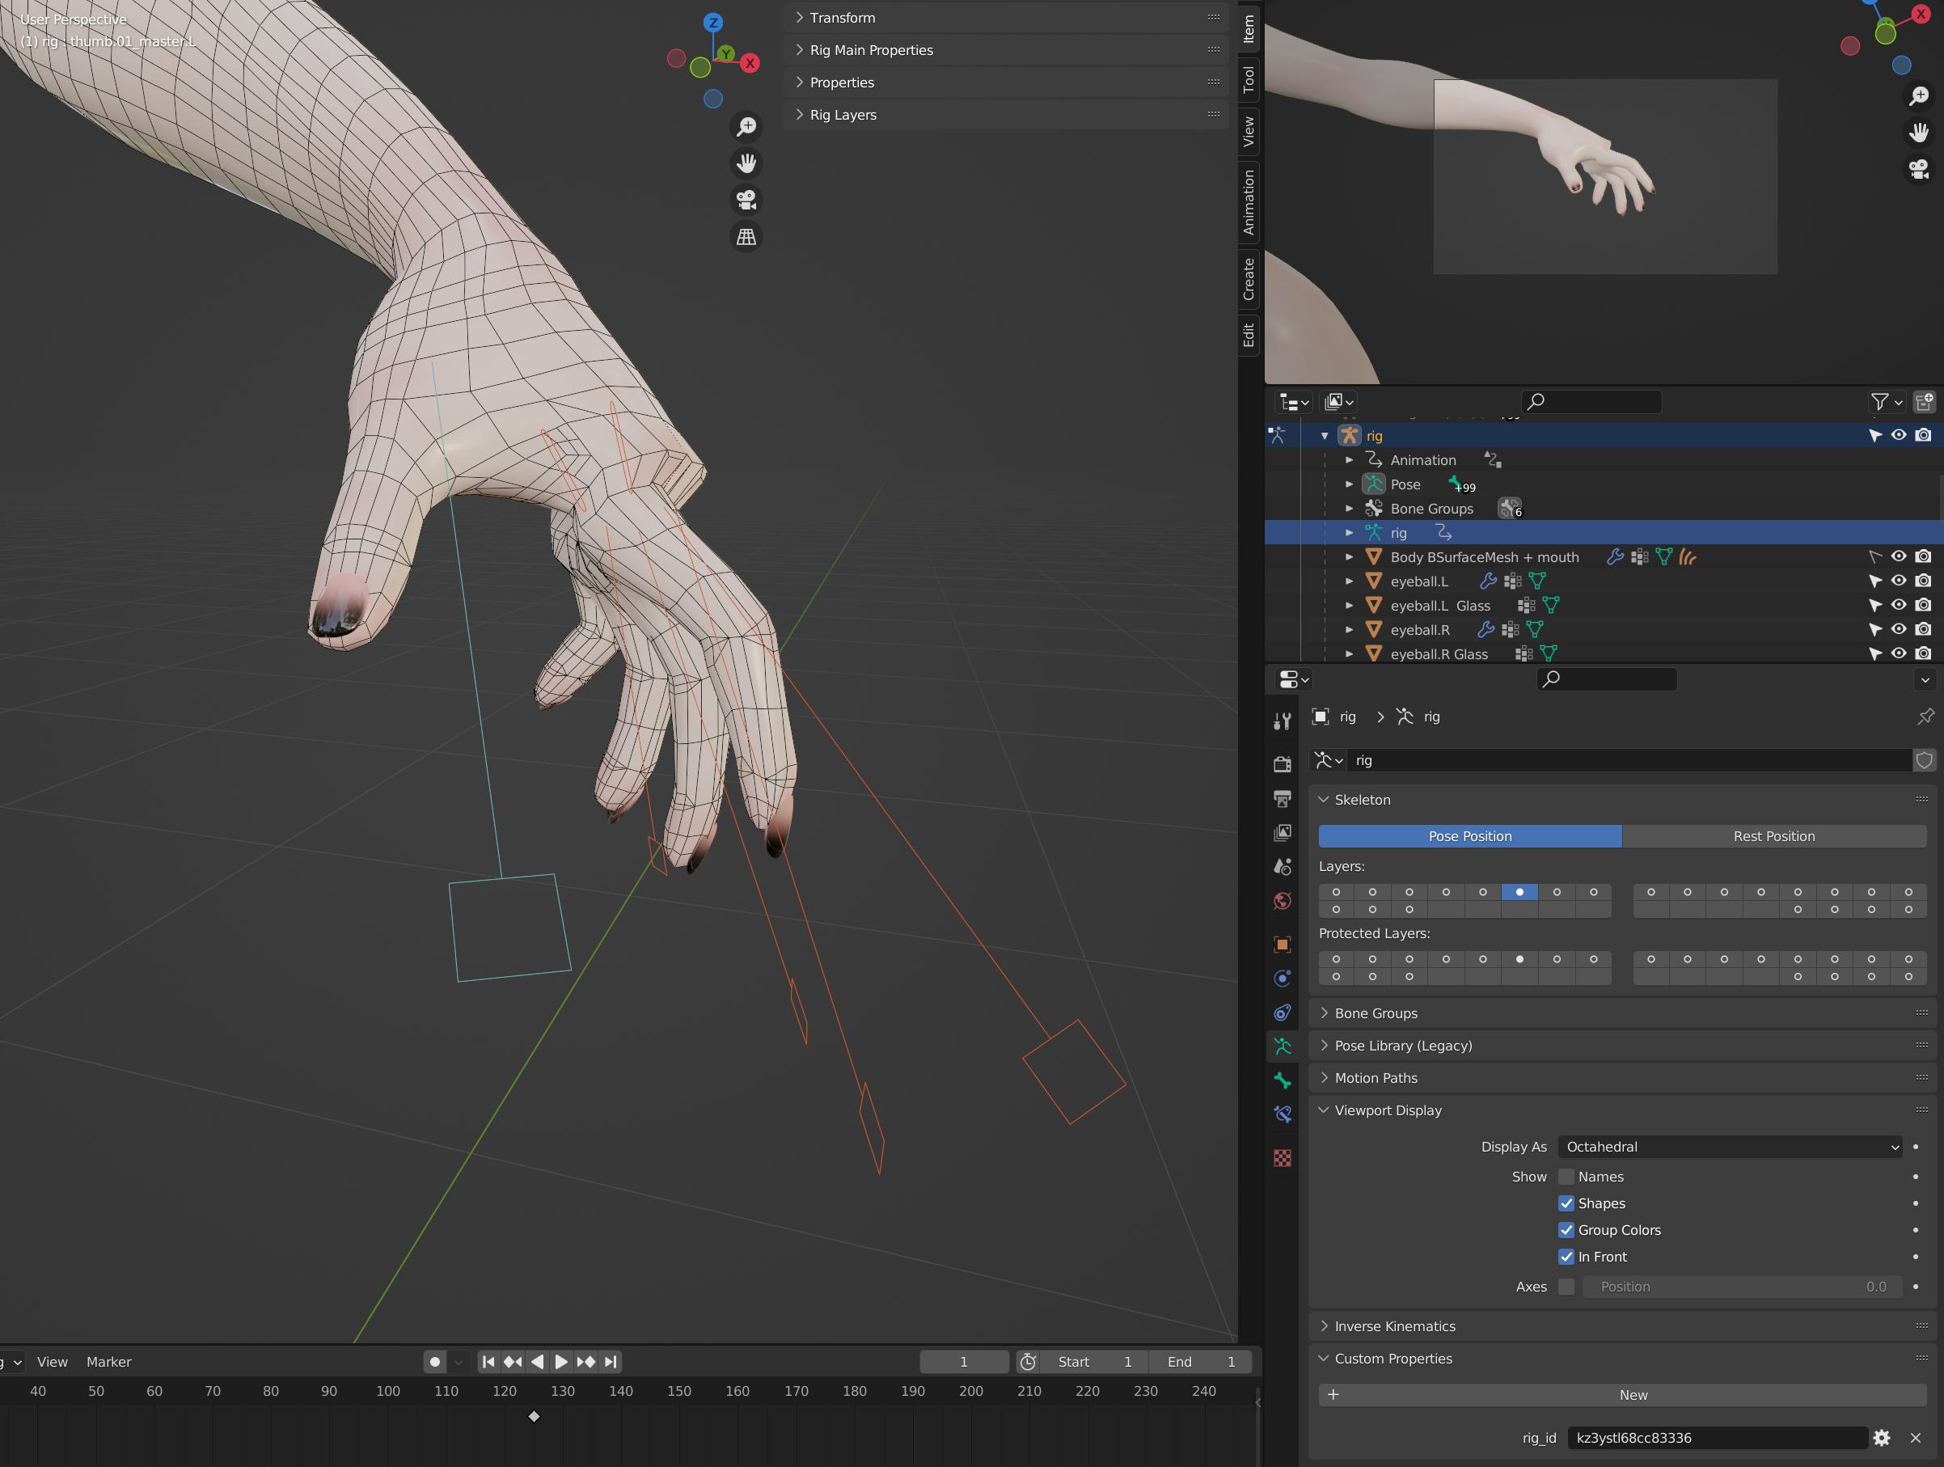1944x1467 pixels.
Task: Enable the Axes checkbox
Action: tap(1566, 1287)
